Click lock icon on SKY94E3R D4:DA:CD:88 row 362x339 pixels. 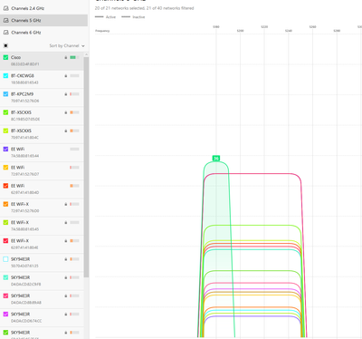point(66,295)
